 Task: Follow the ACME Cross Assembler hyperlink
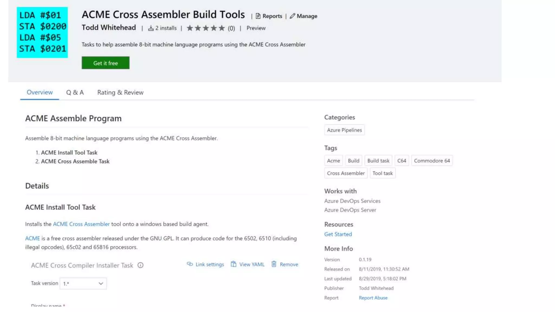[x=81, y=224]
